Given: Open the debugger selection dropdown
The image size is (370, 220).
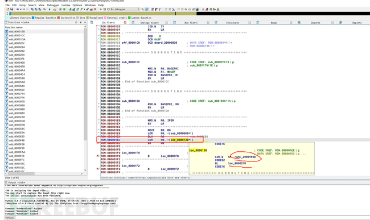Looking at the screenshot, I should pos(125,10).
